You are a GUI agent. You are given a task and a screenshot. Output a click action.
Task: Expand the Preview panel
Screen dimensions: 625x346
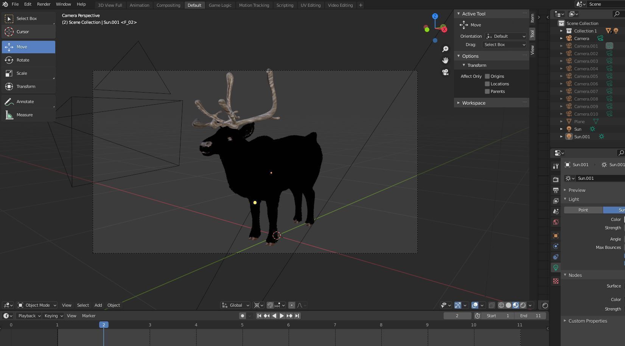577,190
